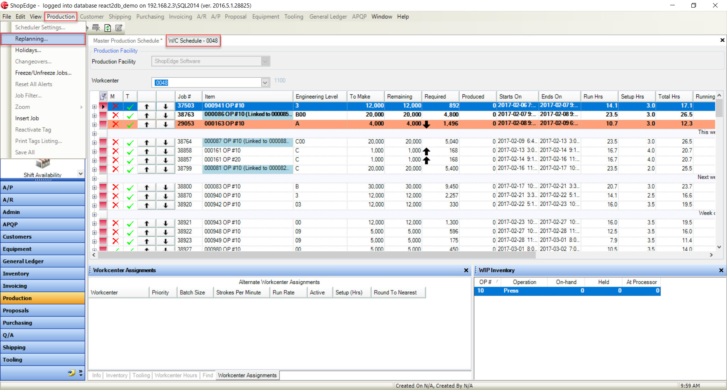Move job 38923 up with arrow
This screenshot has width=727, height=390.
pos(147,241)
